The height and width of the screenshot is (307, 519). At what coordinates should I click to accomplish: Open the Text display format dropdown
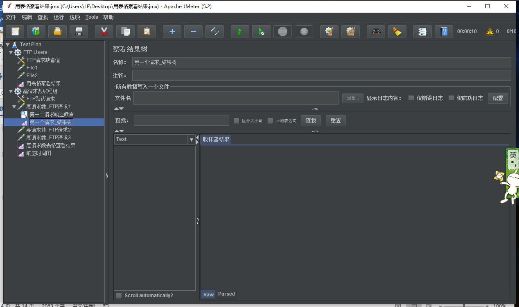191,139
